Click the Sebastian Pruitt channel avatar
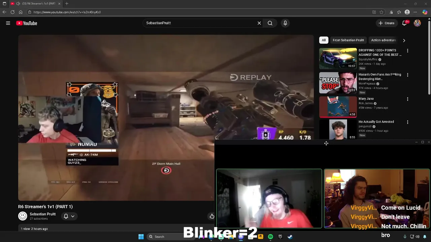 click(x=23, y=216)
